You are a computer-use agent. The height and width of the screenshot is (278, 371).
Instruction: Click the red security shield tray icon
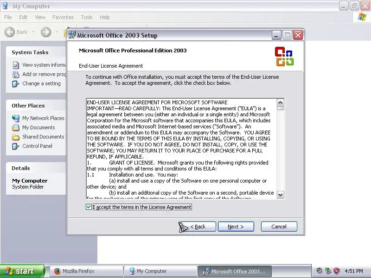pos(337,271)
